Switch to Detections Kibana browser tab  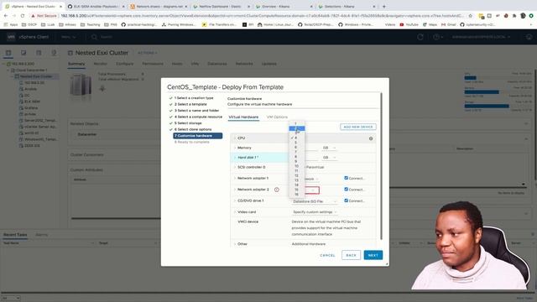347,6
